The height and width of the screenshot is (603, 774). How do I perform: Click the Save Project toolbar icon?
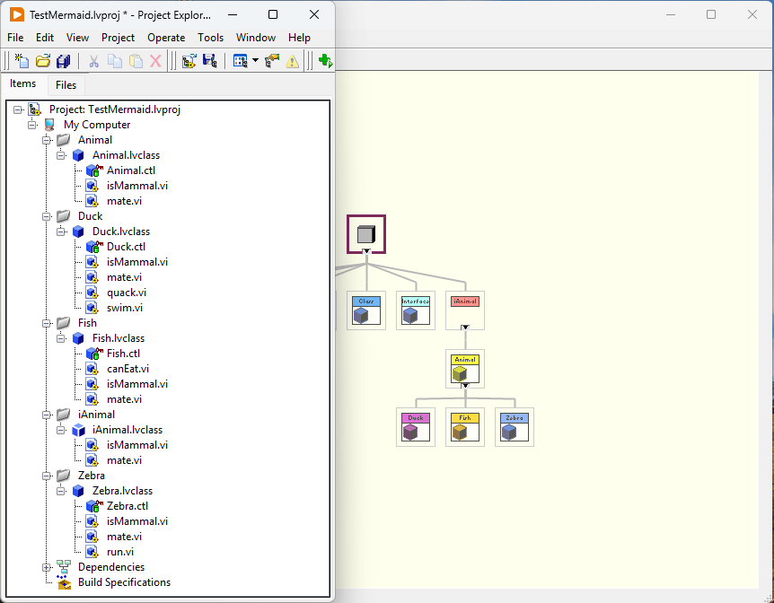(210, 61)
